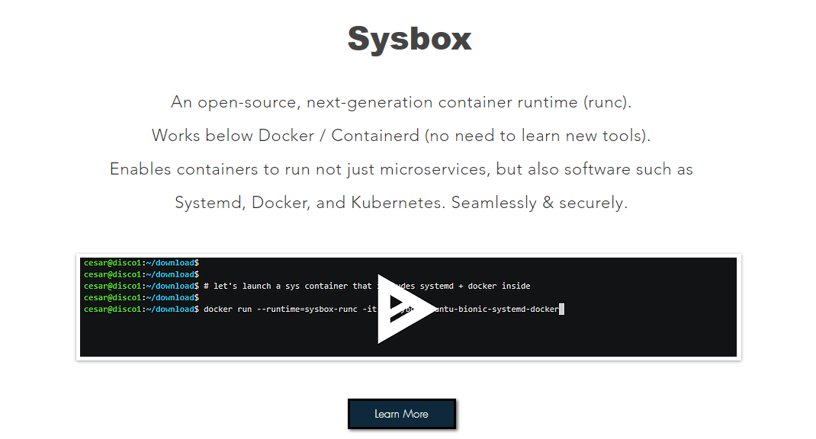Click the blinking terminal cursor block
This screenshot has height=439, width=816.
pyautogui.click(x=562, y=309)
